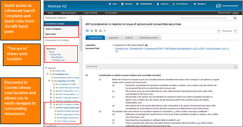243x127 pixels.
Task: Open the Related Documents tab
Action: tap(149, 38)
